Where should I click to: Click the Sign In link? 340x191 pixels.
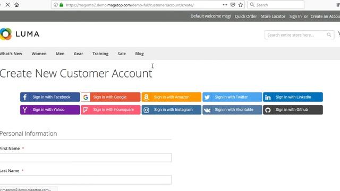[295, 16]
